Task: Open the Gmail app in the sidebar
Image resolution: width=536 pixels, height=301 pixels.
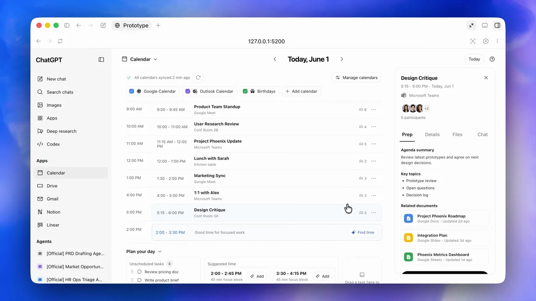Action: coord(71,199)
